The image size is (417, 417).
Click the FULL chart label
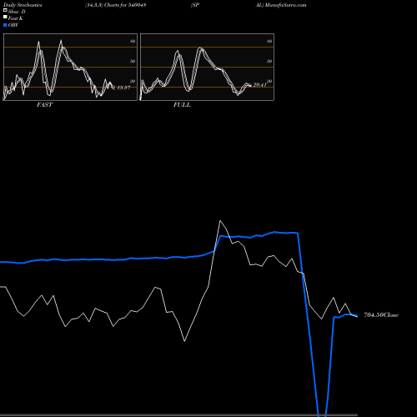pos(182,105)
